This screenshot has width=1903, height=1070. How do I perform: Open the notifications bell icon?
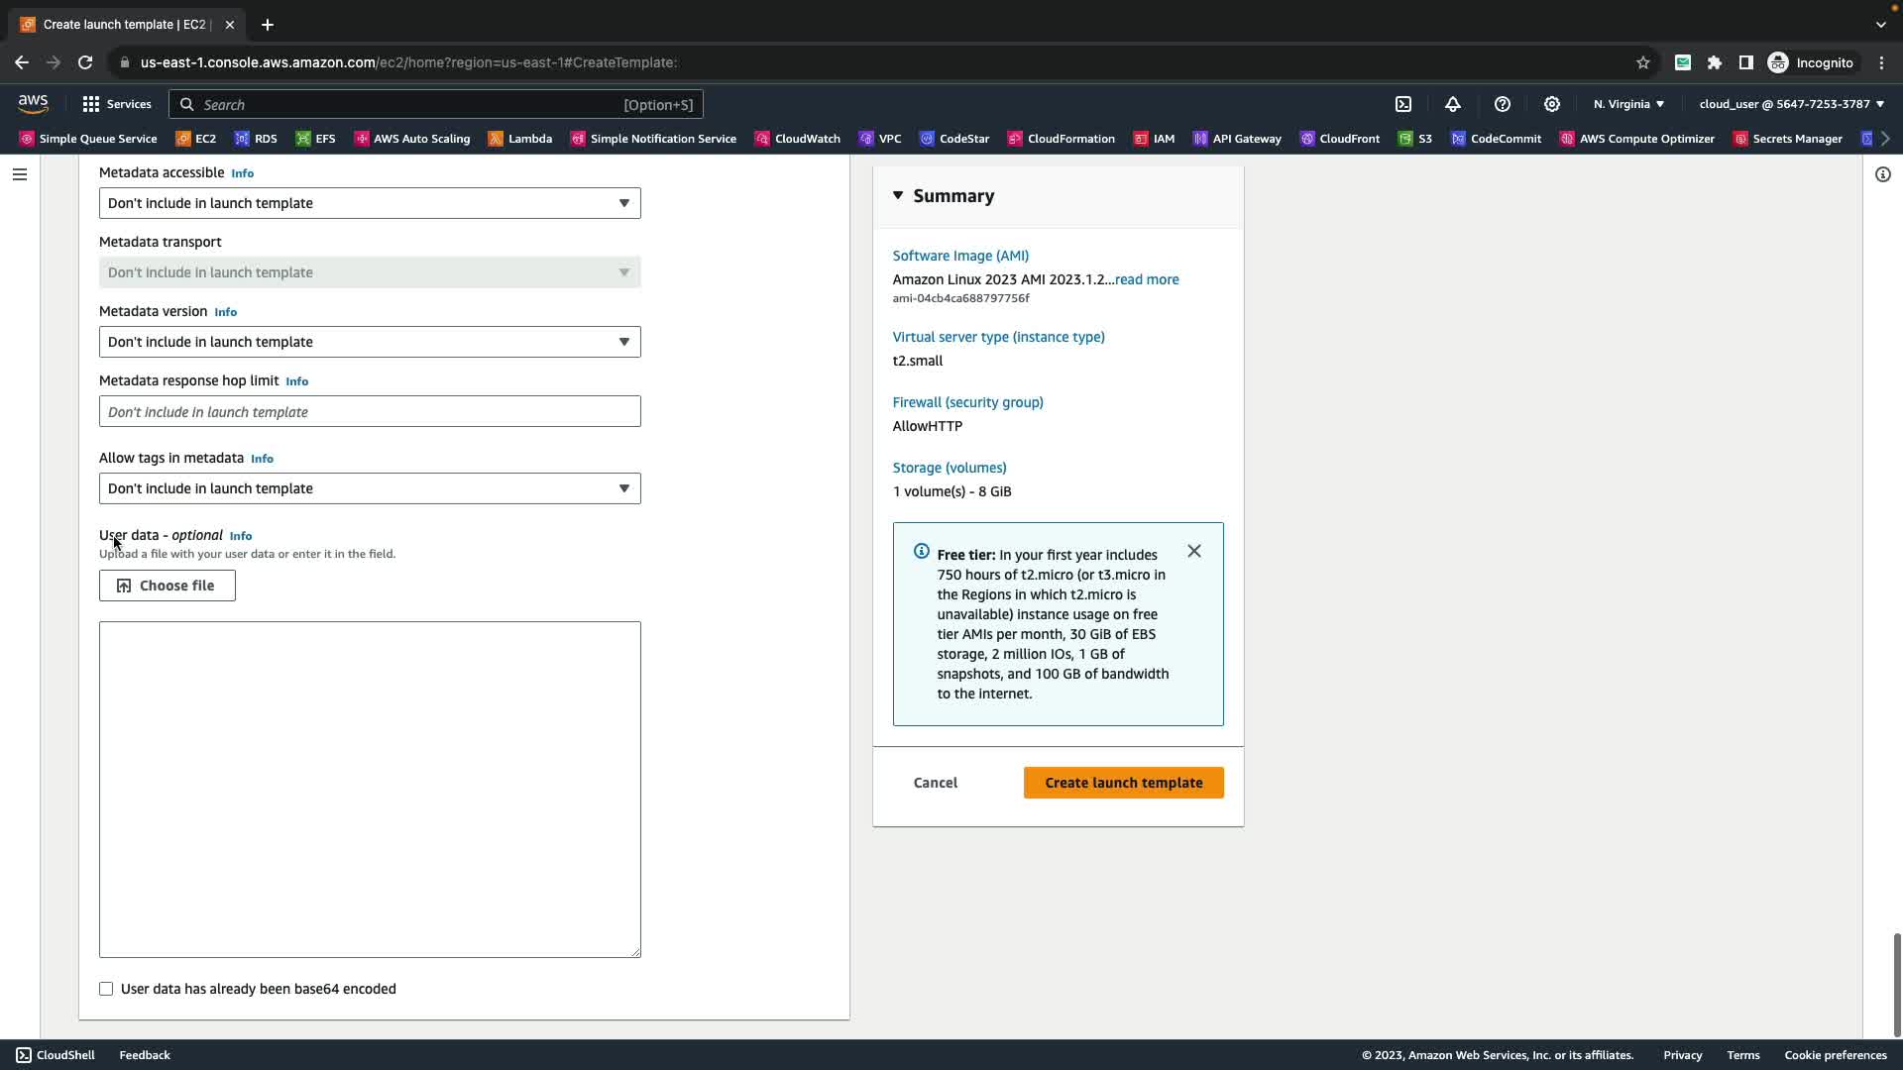coord(1453,104)
